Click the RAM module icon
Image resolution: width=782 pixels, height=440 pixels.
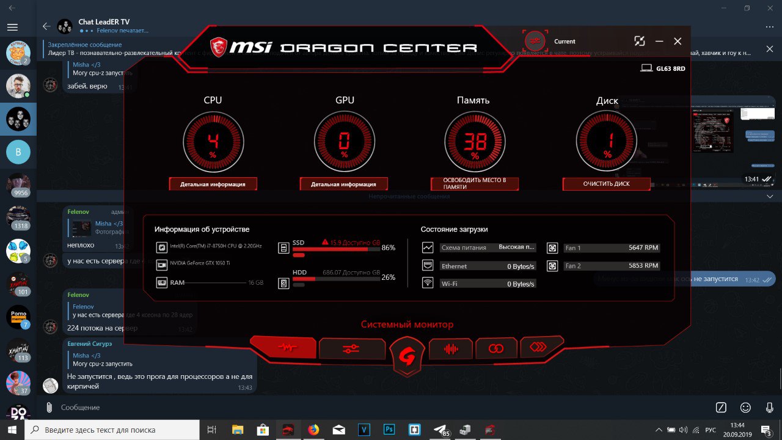[161, 283]
